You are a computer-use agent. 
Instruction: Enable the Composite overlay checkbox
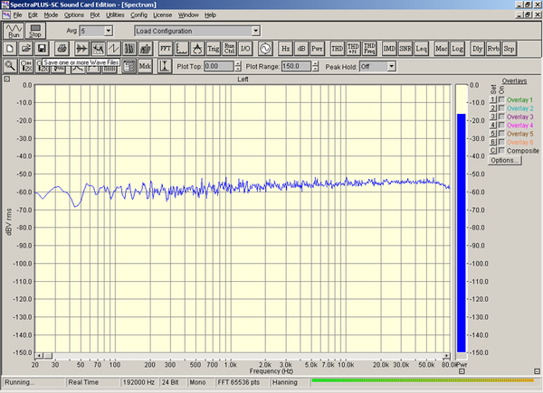tap(501, 150)
